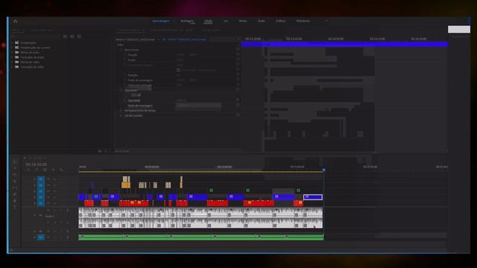Select the Pen tool
The image size is (477, 268).
point(15,194)
